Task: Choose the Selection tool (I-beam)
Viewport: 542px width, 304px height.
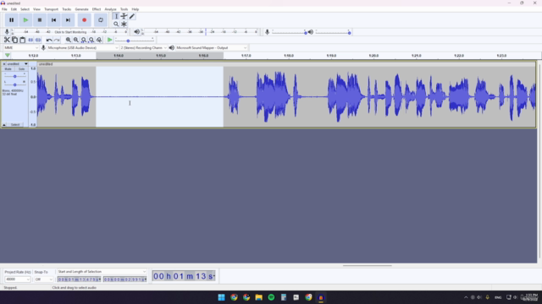Action: [x=116, y=16]
